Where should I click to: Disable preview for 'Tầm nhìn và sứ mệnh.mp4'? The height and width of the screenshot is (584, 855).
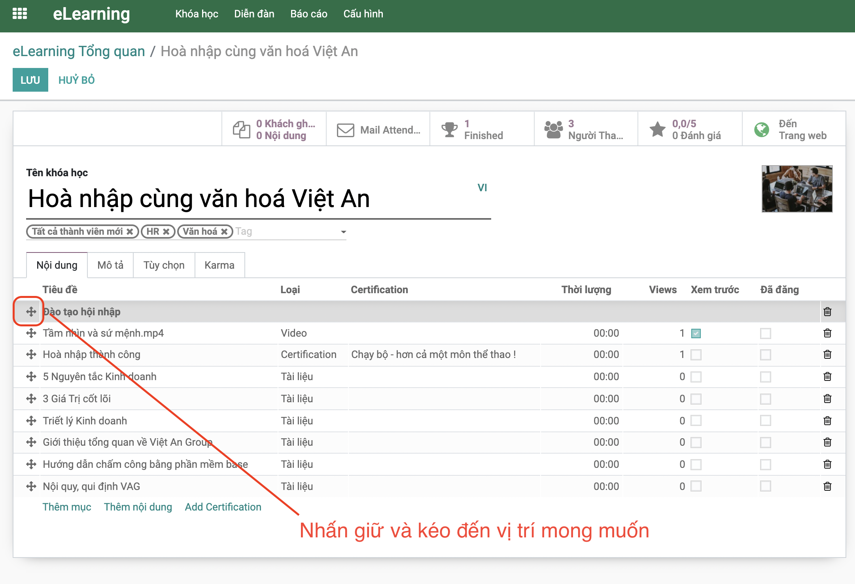coord(696,333)
